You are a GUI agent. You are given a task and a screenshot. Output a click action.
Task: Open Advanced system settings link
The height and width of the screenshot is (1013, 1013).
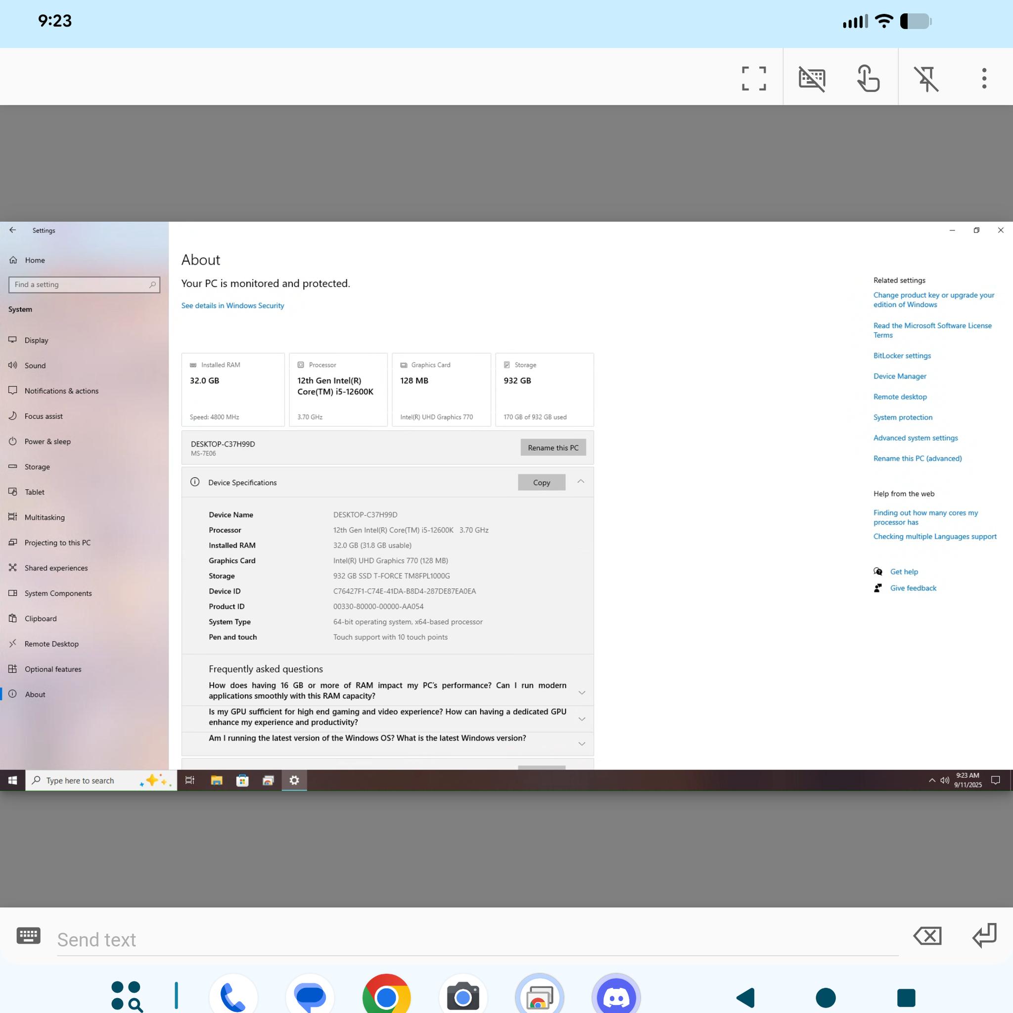pos(916,438)
